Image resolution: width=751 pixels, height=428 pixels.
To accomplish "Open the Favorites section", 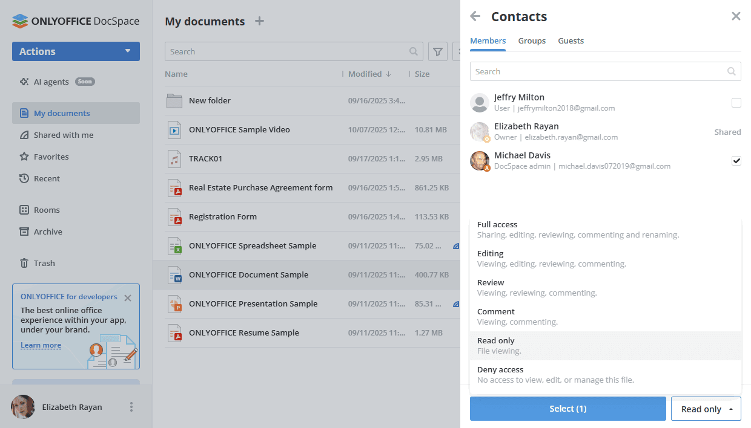I will pos(51,156).
